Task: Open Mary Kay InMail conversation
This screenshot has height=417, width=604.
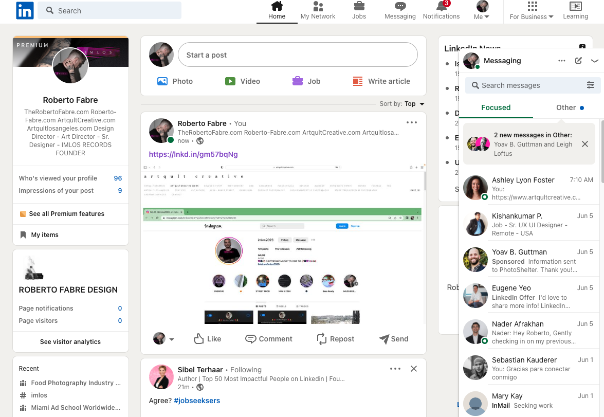Action: 529,402
